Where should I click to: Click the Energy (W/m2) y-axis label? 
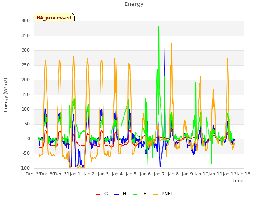tap(5, 95)
